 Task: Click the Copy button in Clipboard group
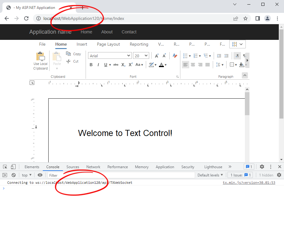click(x=73, y=54)
